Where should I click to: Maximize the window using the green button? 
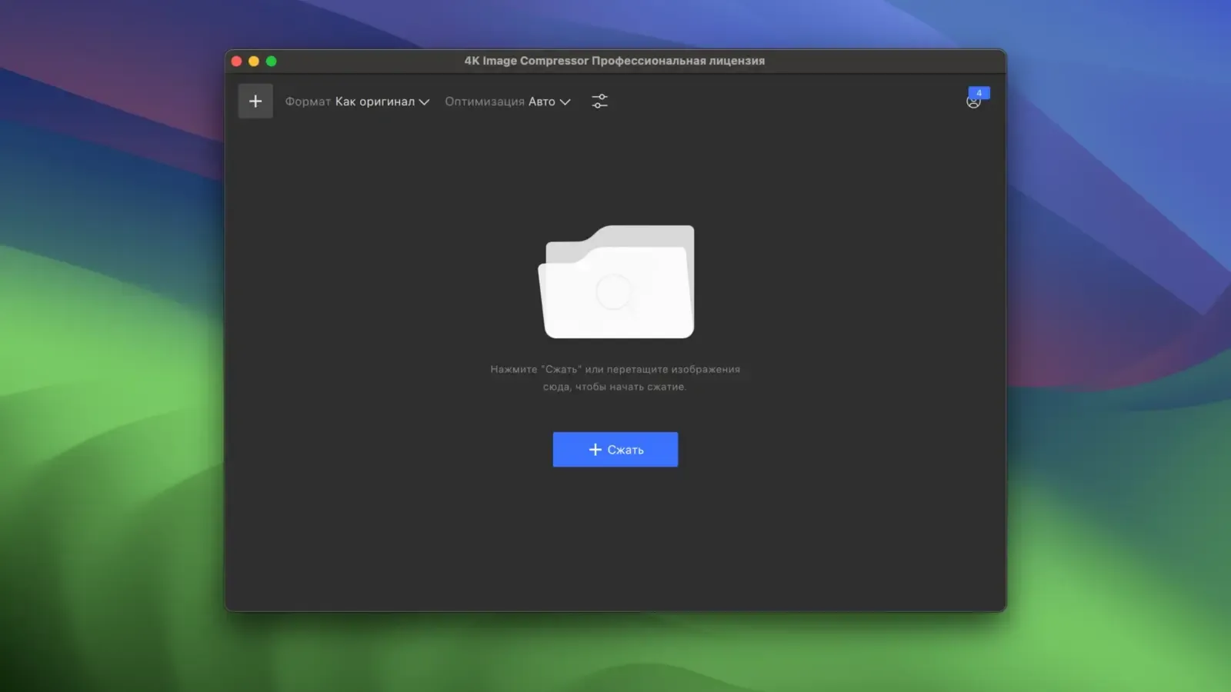coord(272,62)
